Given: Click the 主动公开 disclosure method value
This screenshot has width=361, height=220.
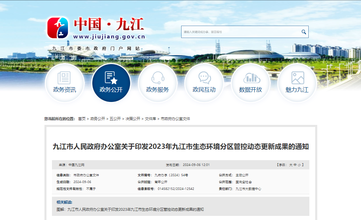Looking at the screenshot, I should pos(242,175).
